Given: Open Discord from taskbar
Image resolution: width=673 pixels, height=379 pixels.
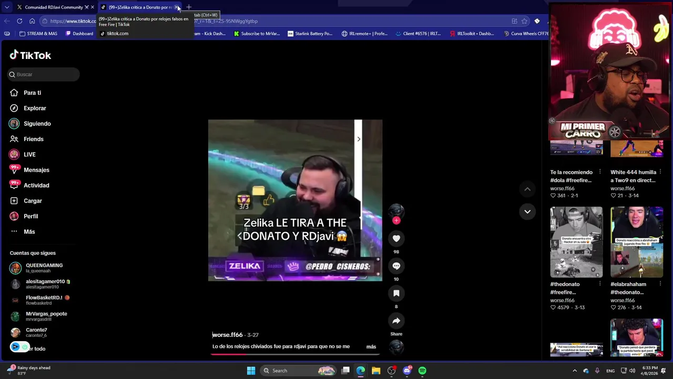Looking at the screenshot, I should [x=407, y=371].
